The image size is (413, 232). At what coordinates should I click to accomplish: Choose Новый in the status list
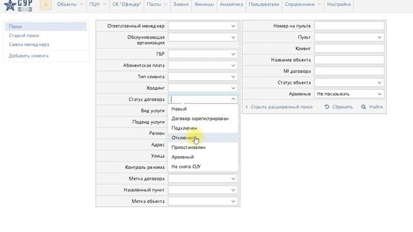pos(203,109)
